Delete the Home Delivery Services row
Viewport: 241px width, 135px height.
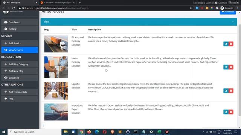pyautogui.click(x=231, y=67)
